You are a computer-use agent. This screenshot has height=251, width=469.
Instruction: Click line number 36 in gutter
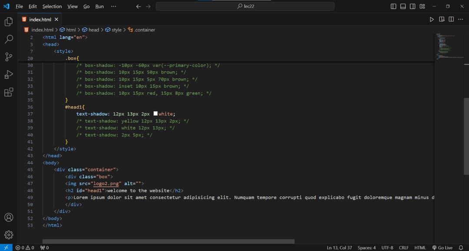30,107
